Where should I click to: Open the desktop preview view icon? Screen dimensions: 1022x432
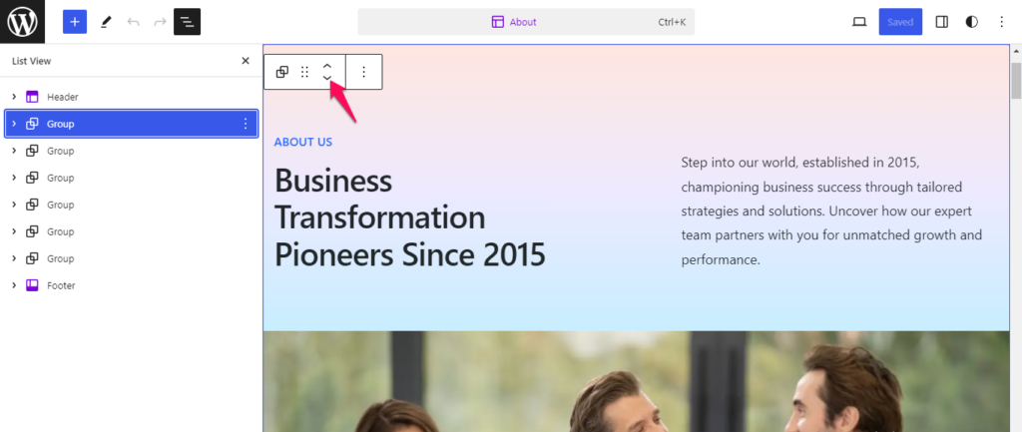(859, 22)
